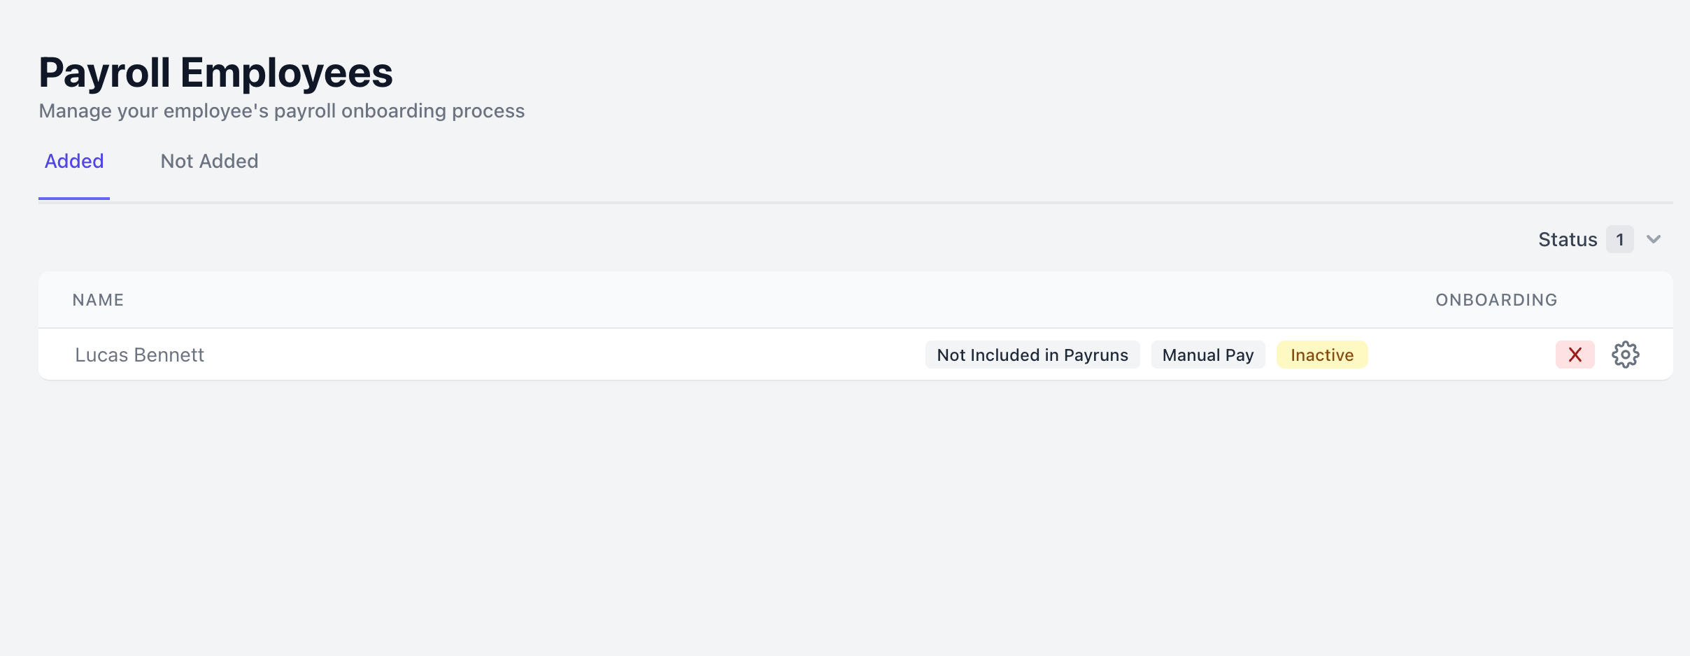The width and height of the screenshot is (1690, 656).
Task: Click the table header row background
Action: 769,300
